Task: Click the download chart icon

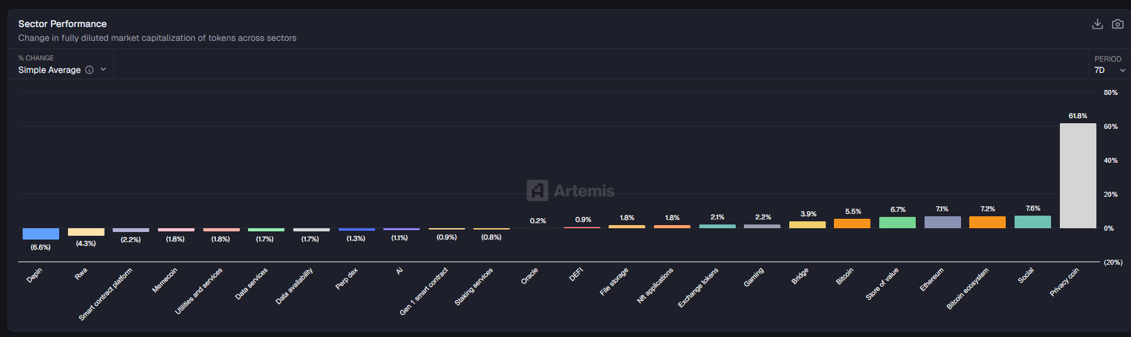Action: click(1097, 24)
